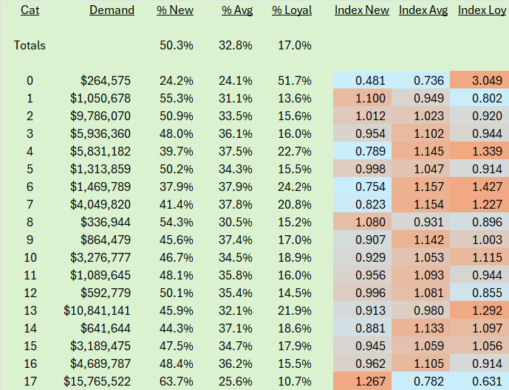Screen dimensions: 509x390
Task: Click the Totals row label
Action: [x=30, y=46]
